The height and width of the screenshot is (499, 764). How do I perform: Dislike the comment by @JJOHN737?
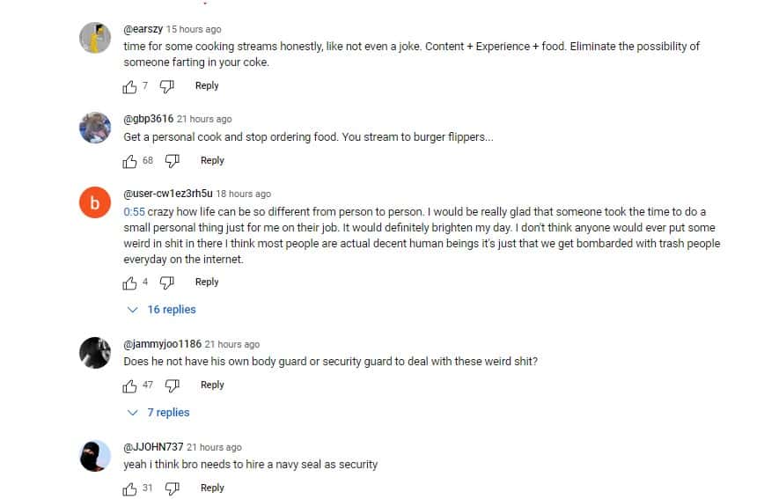pyautogui.click(x=173, y=488)
